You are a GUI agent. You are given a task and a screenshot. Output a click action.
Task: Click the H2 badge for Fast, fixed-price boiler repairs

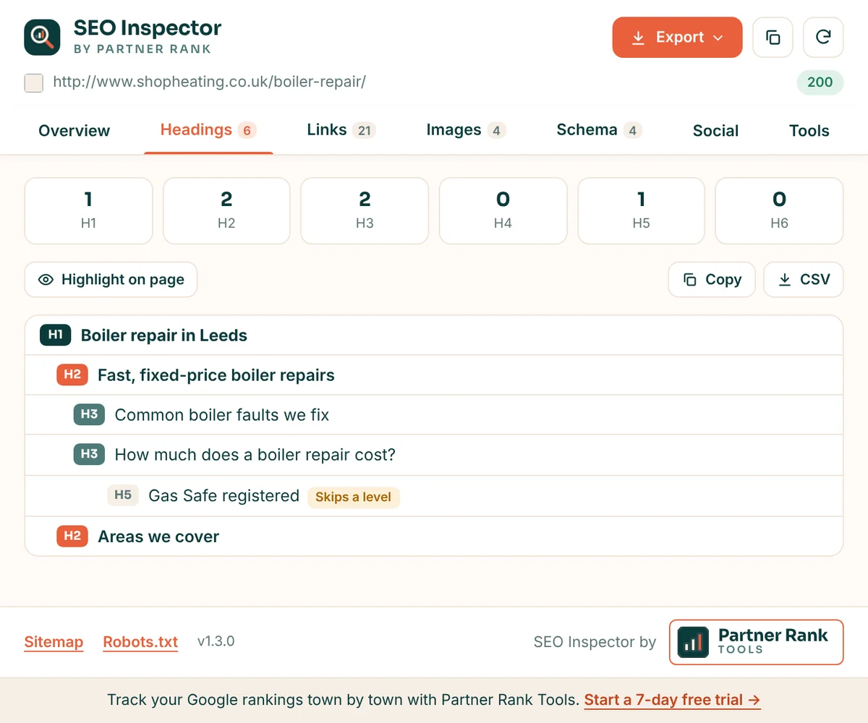(x=72, y=375)
